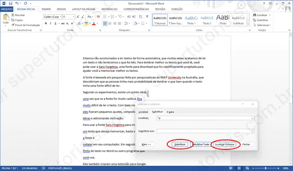Align paragraph to the left
This screenshot has width=293, height=171.
(x=105, y=23)
